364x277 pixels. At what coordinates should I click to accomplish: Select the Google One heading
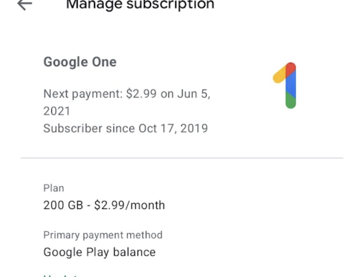point(80,62)
